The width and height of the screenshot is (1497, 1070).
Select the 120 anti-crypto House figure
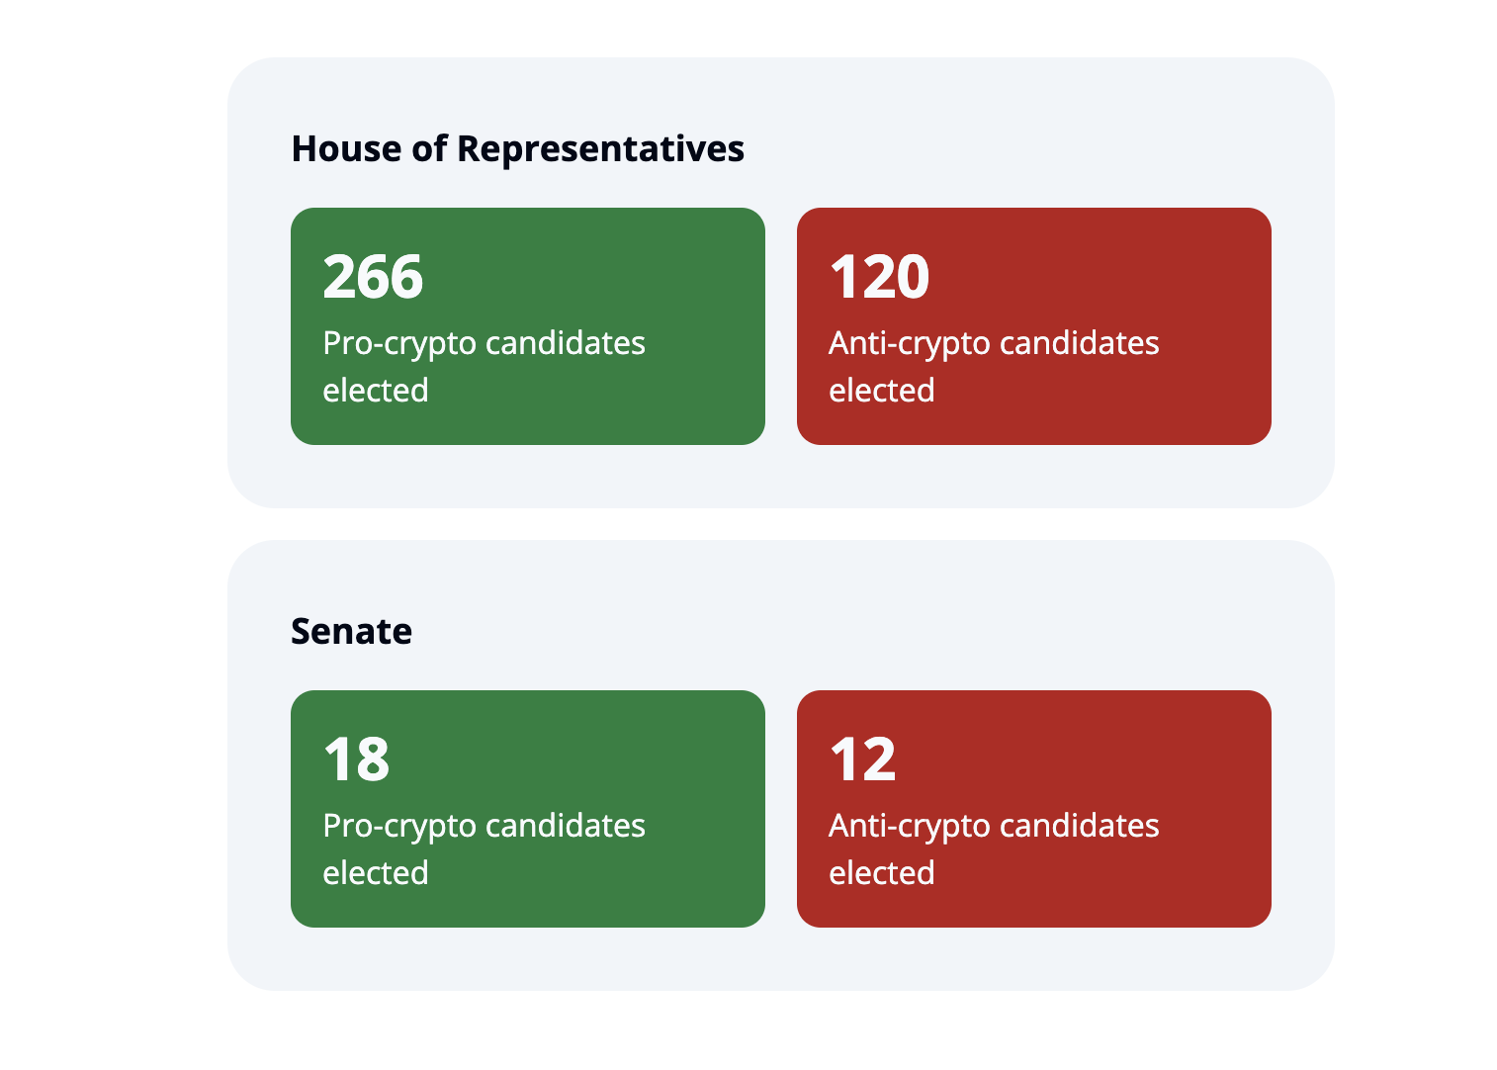879,276
